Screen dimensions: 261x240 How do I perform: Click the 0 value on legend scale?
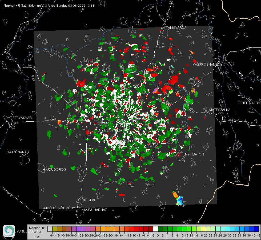(x=158, y=235)
